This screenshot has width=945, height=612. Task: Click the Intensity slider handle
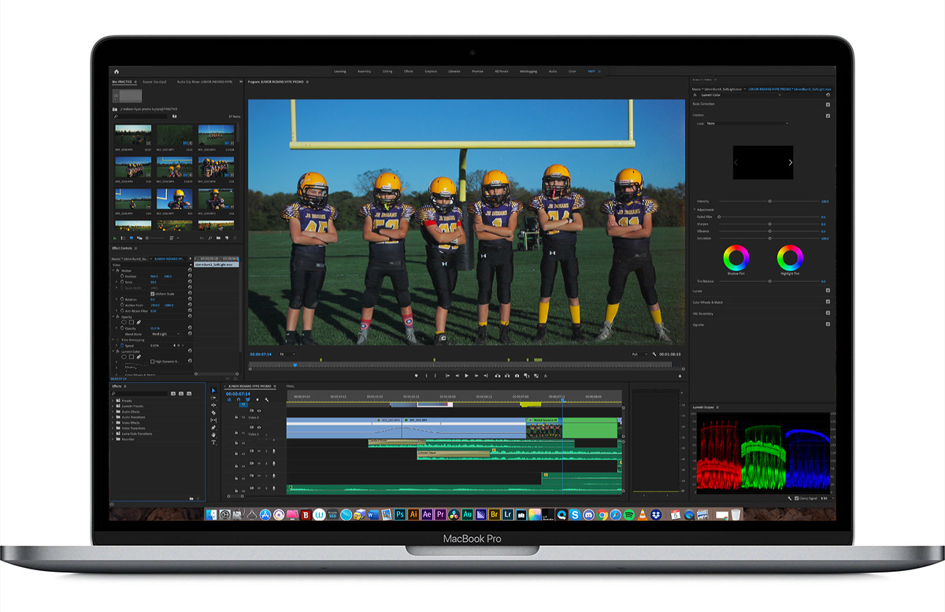(x=769, y=201)
